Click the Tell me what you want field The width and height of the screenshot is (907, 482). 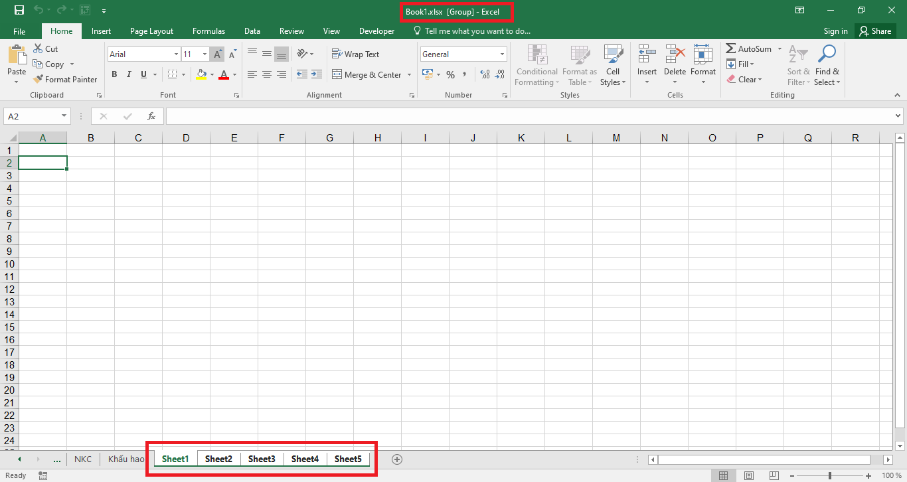[477, 31]
